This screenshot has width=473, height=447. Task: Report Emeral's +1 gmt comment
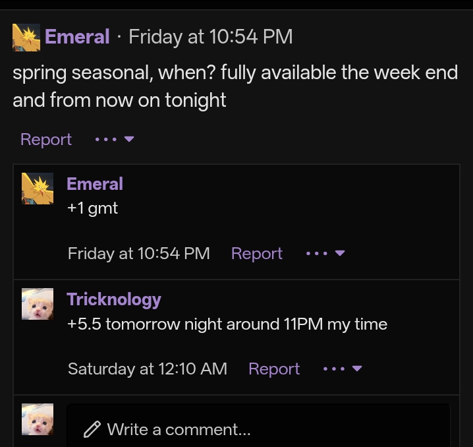pyautogui.click(x=257, y=254)
